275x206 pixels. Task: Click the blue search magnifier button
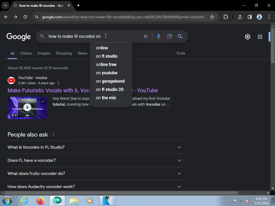180,36
